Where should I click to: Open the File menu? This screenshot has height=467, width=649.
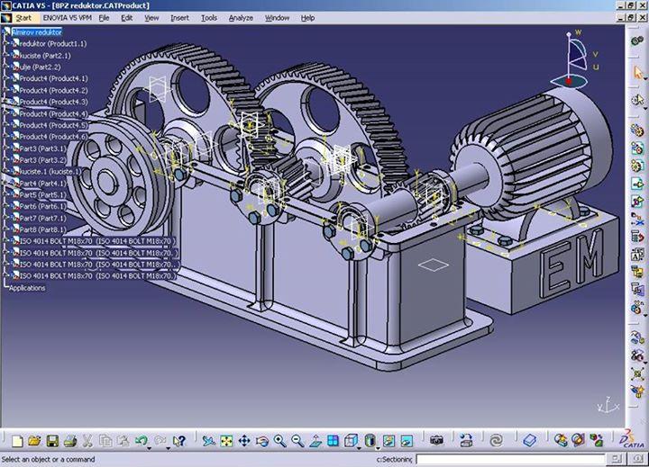(x=104, y=18)
